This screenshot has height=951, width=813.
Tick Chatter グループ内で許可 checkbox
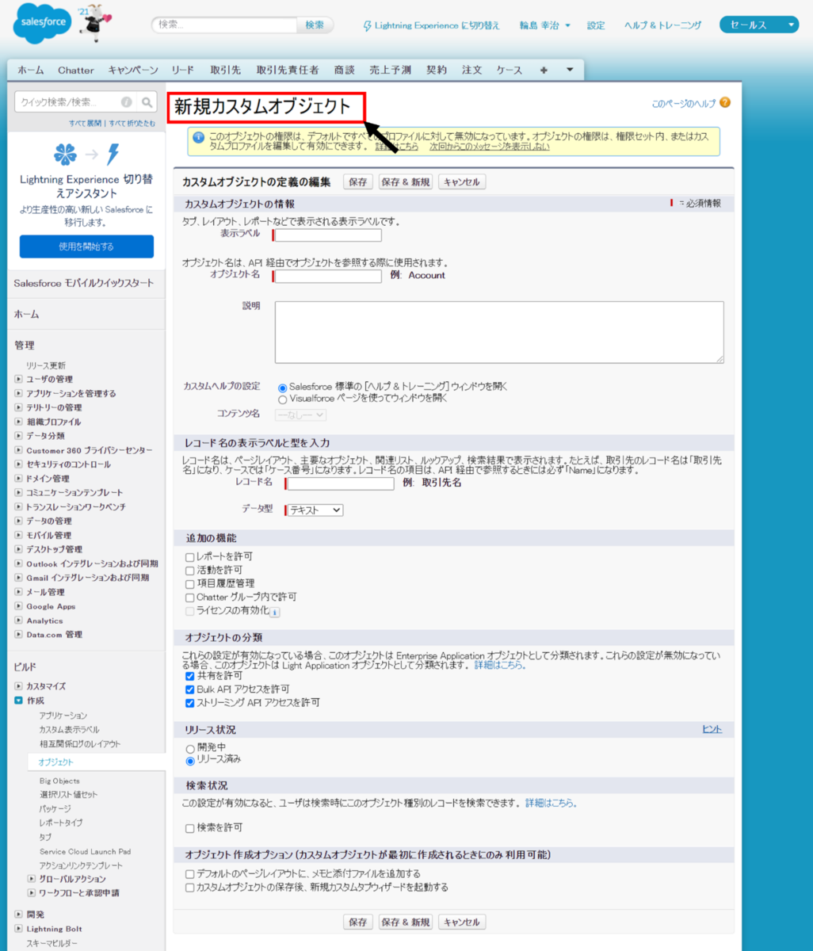(189, 598)
